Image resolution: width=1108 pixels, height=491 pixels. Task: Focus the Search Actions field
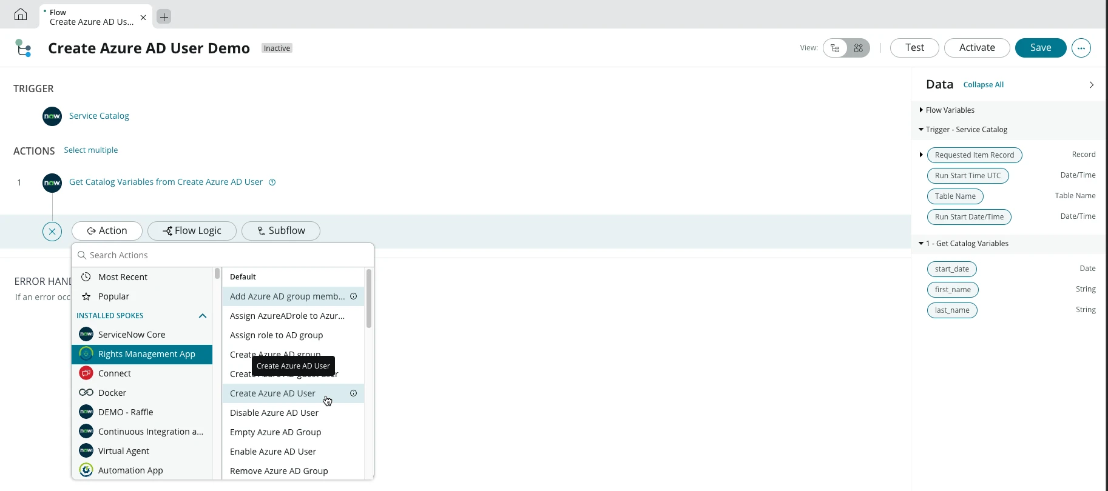coord(223,255)
